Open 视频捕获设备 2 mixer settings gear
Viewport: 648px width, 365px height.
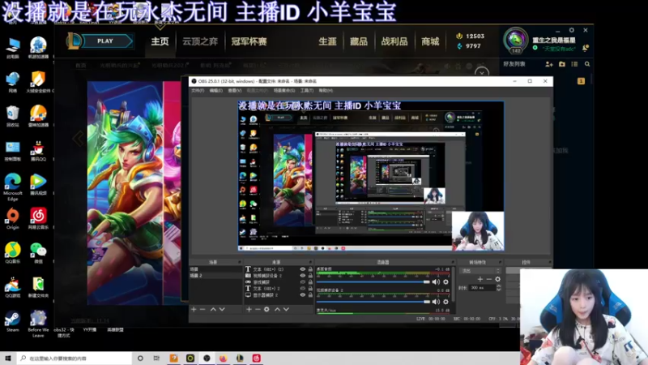pos(446,302)
